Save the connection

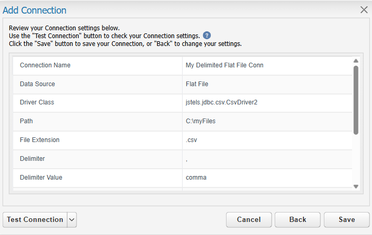(346, 220)
